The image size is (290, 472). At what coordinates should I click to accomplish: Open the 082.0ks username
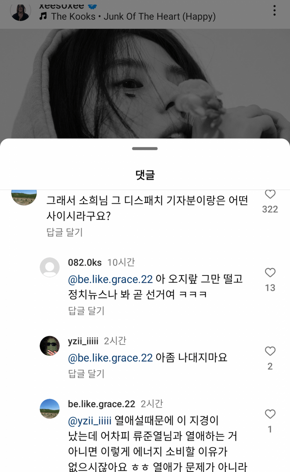pos(85,262)
